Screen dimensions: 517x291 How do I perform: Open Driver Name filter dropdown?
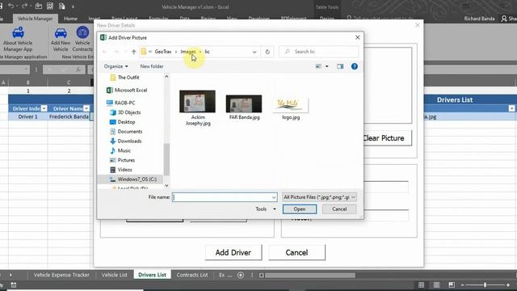[86, 108]
